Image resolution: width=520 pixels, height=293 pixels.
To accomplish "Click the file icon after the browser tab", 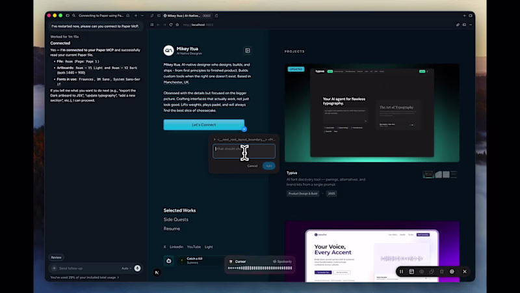I will 216,16.
